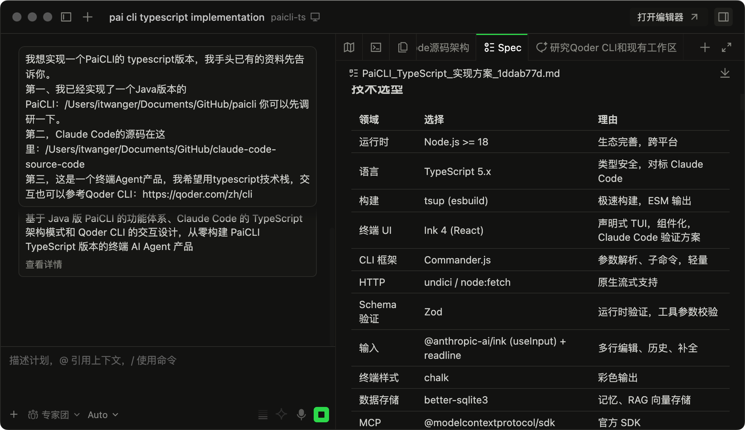Click the monitor icon beside paicli-ts
Screen dimensions: 745x430
[315, 17]
